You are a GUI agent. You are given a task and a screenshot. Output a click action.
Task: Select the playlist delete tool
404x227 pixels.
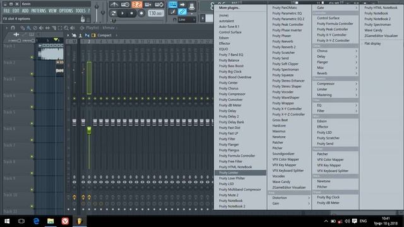[x=35, y=28]
